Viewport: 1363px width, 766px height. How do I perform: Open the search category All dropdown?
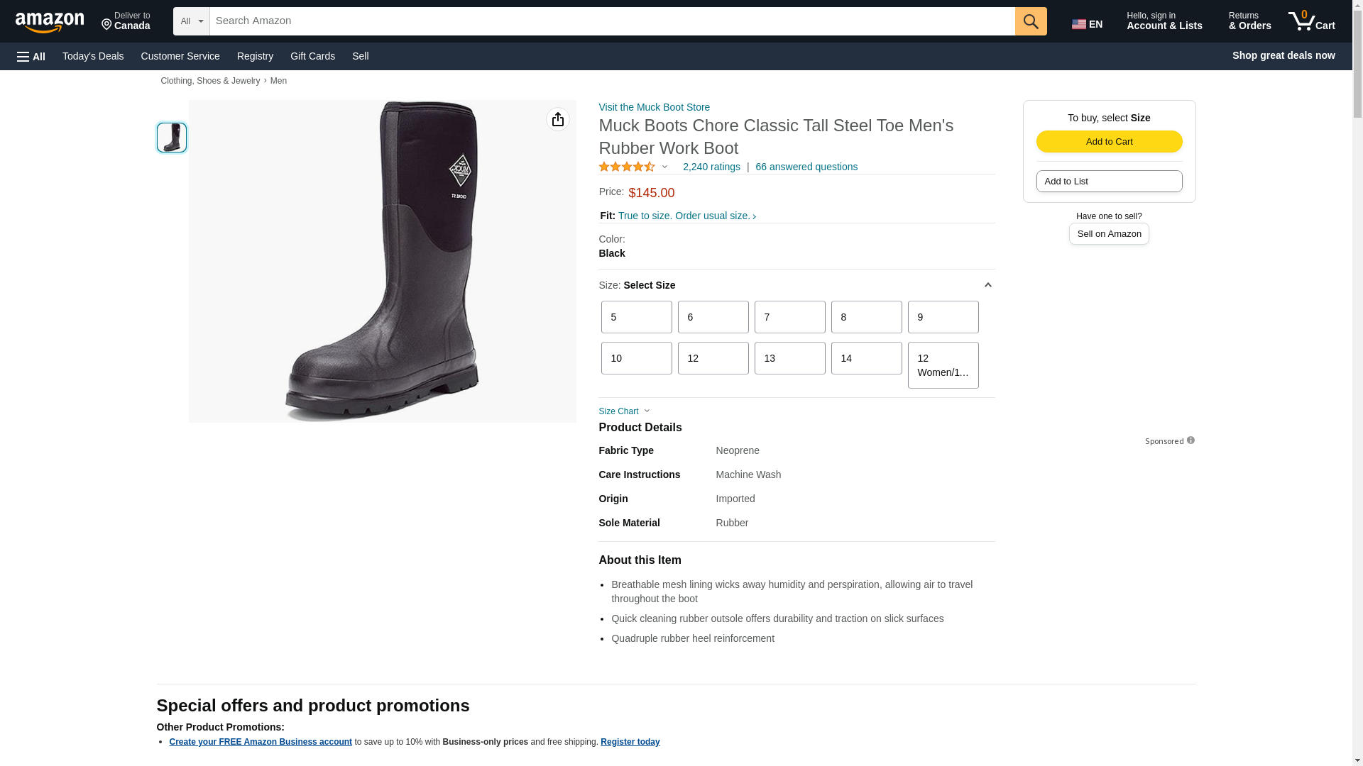coord(191,21)
